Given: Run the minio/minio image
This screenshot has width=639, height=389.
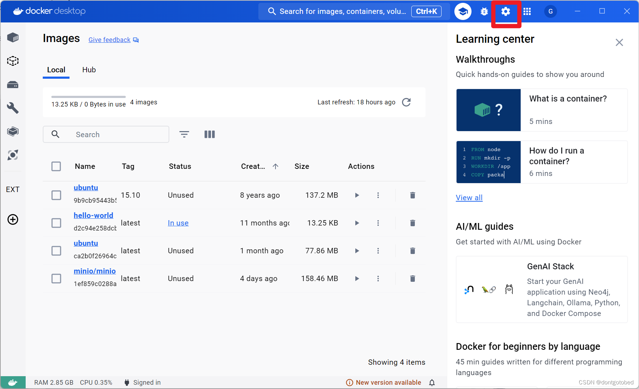Looking at the screenshot, I should pos(357,279).
